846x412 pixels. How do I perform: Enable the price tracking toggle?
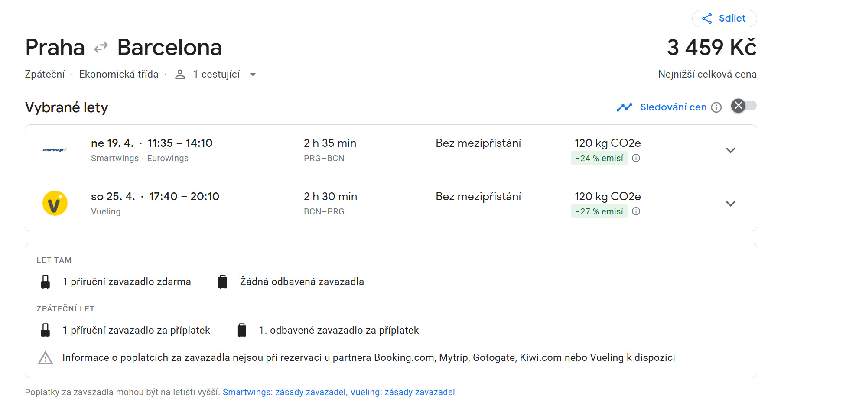744,106
